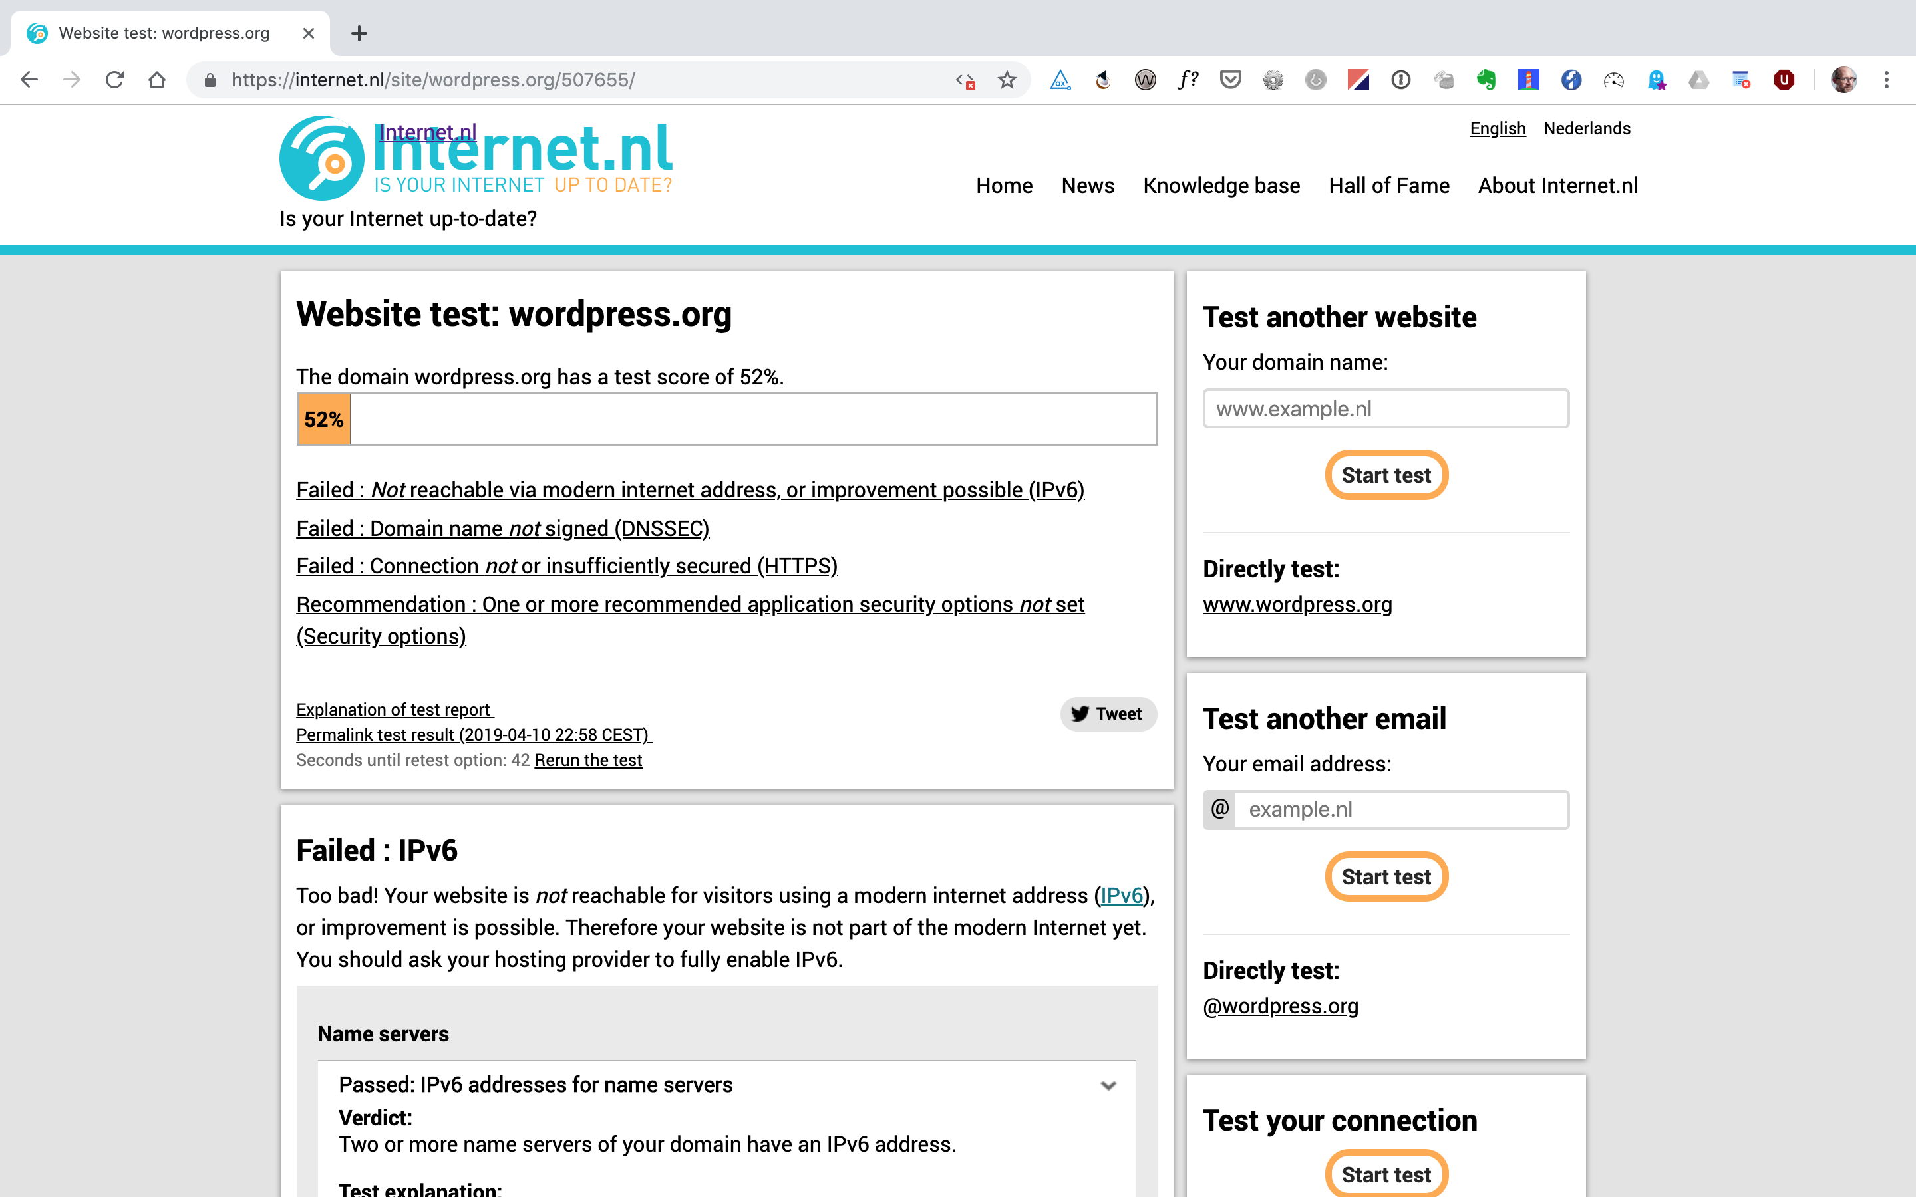
Task: Open Permalink test result link
Action: pyautogui.click(x=474, y=735)
